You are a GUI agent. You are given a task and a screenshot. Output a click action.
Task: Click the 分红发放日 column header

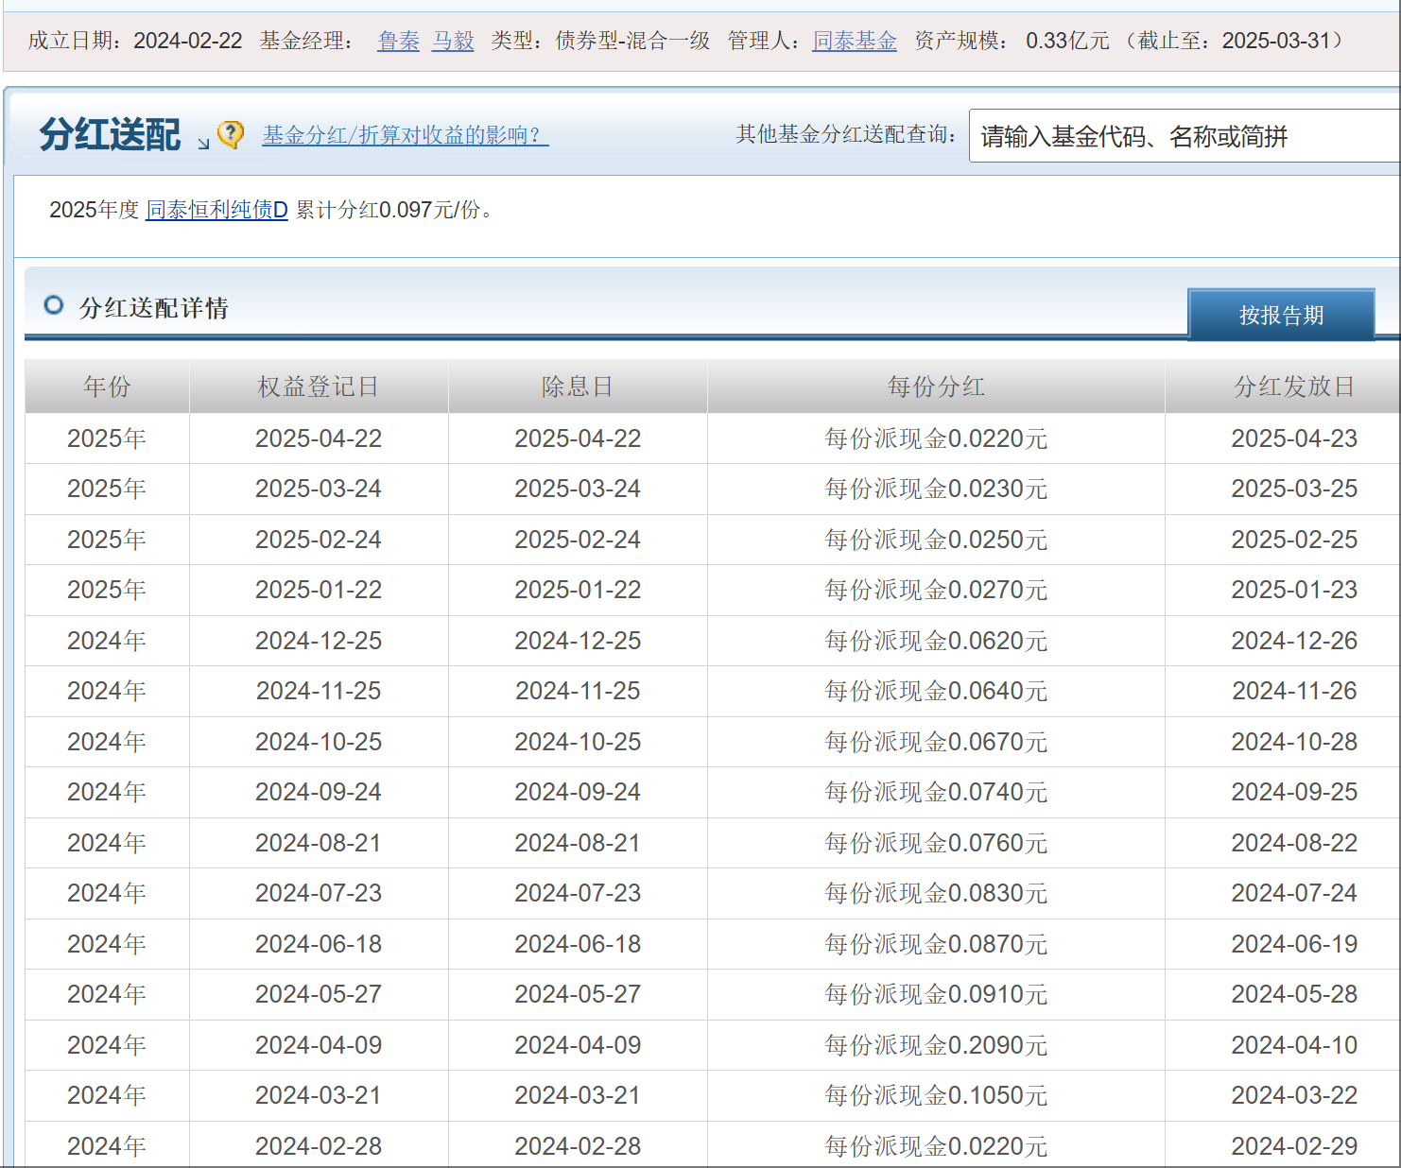[x=1294, y=386]
